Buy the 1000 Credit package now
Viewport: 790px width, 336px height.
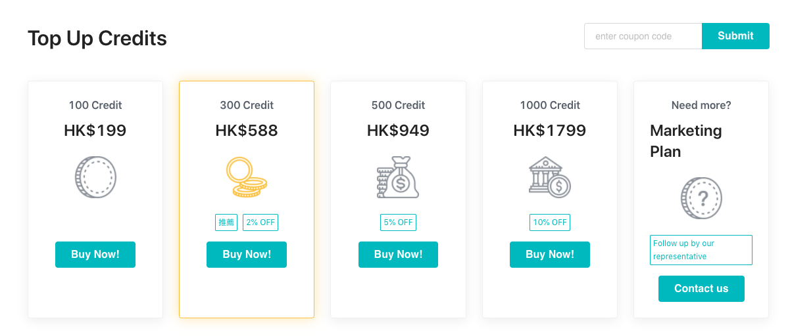click(550, 255)
